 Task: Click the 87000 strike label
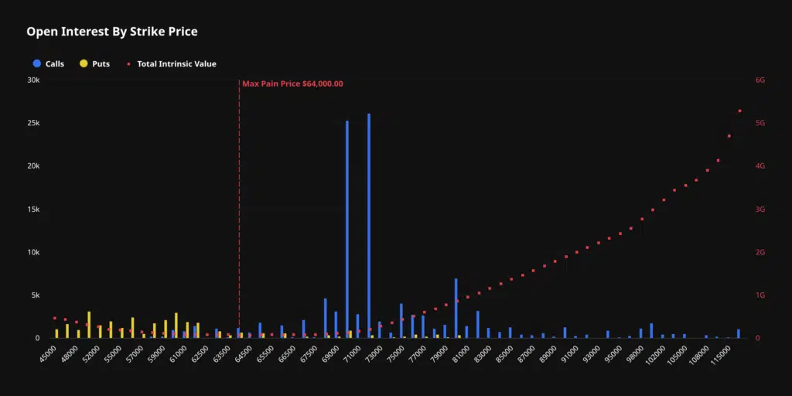(x=527, y=353)
